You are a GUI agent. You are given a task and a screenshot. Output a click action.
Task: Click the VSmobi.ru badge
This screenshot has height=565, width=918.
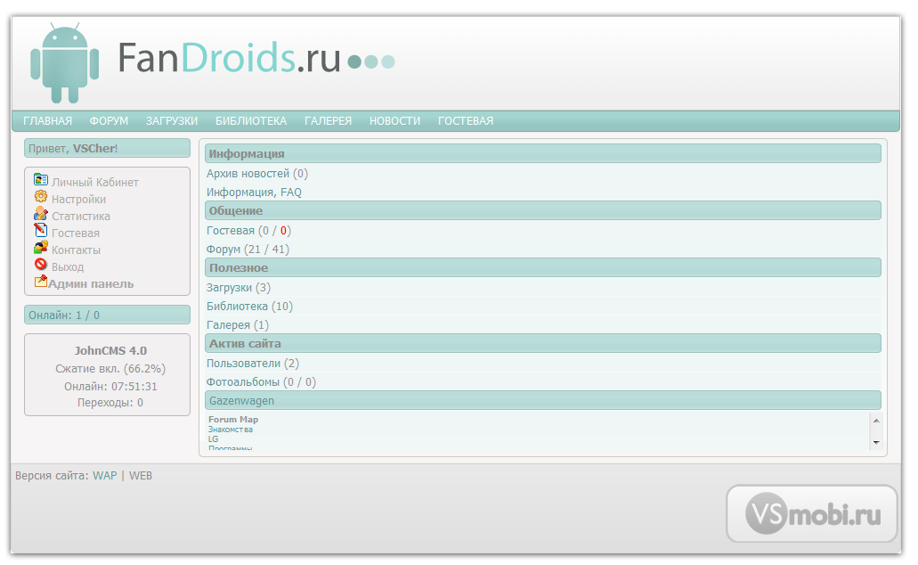point(812,514)
